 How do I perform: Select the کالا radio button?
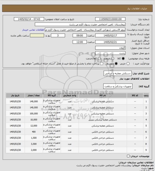click(123, 58)
